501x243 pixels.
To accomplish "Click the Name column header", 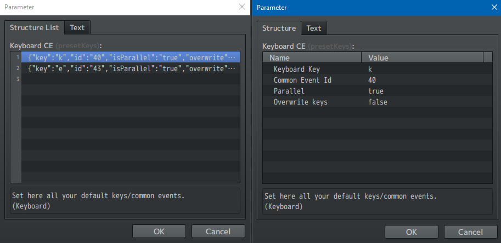I will 312,58.
